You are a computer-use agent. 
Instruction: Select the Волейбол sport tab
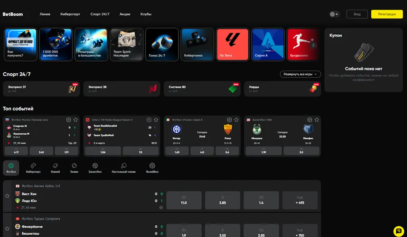[x=152, y=168]
